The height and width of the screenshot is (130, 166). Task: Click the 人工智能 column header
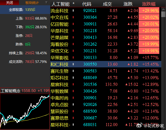[x=61, y=4]
